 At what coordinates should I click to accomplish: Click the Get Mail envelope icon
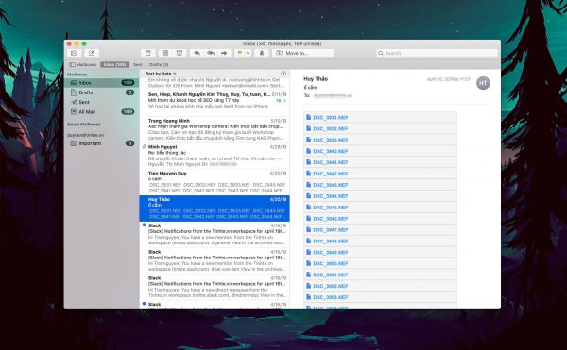point(74,53)
